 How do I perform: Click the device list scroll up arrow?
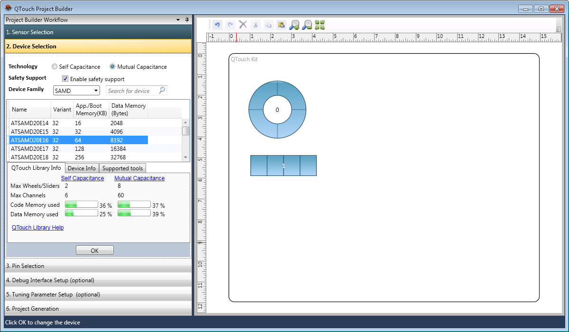coord(185,122)
